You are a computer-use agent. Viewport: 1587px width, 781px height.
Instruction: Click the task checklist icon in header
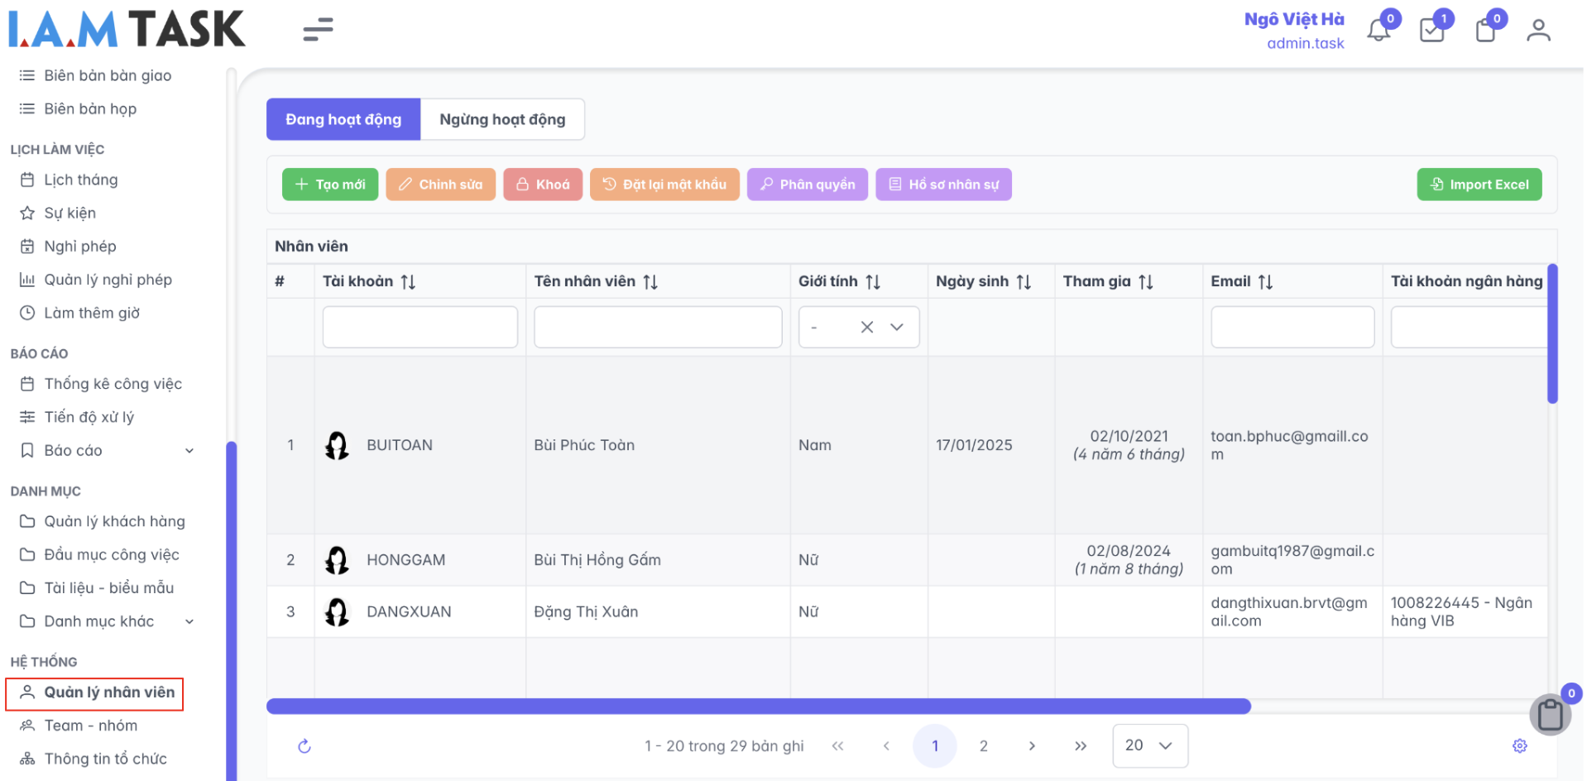(1431, 31)
